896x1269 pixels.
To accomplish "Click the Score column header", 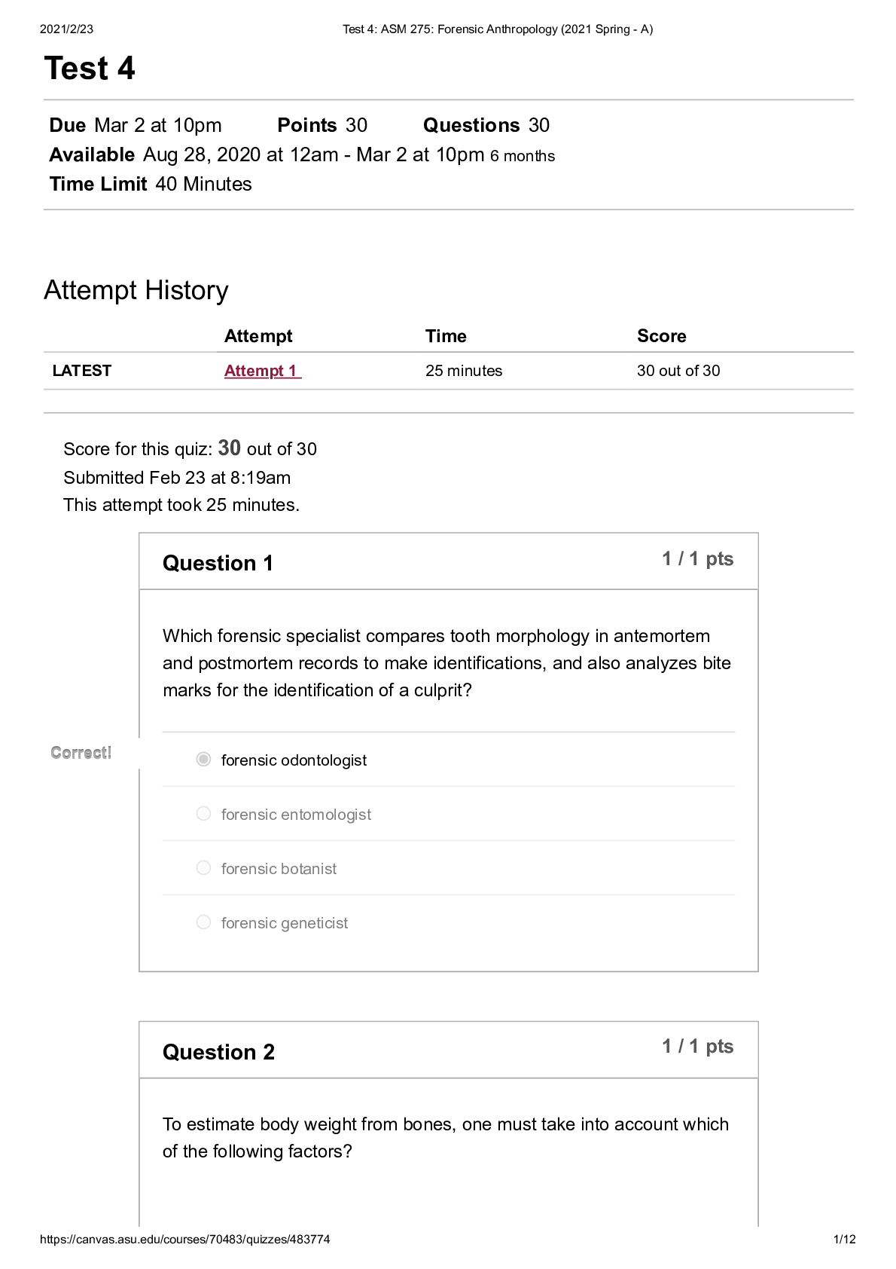I will (x=661, y=336).
